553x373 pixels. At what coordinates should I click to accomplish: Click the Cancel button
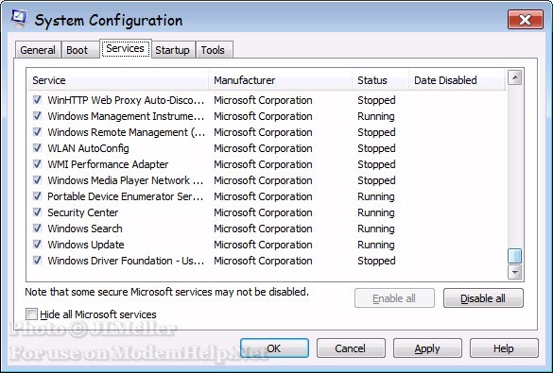[x=351, y=348]
